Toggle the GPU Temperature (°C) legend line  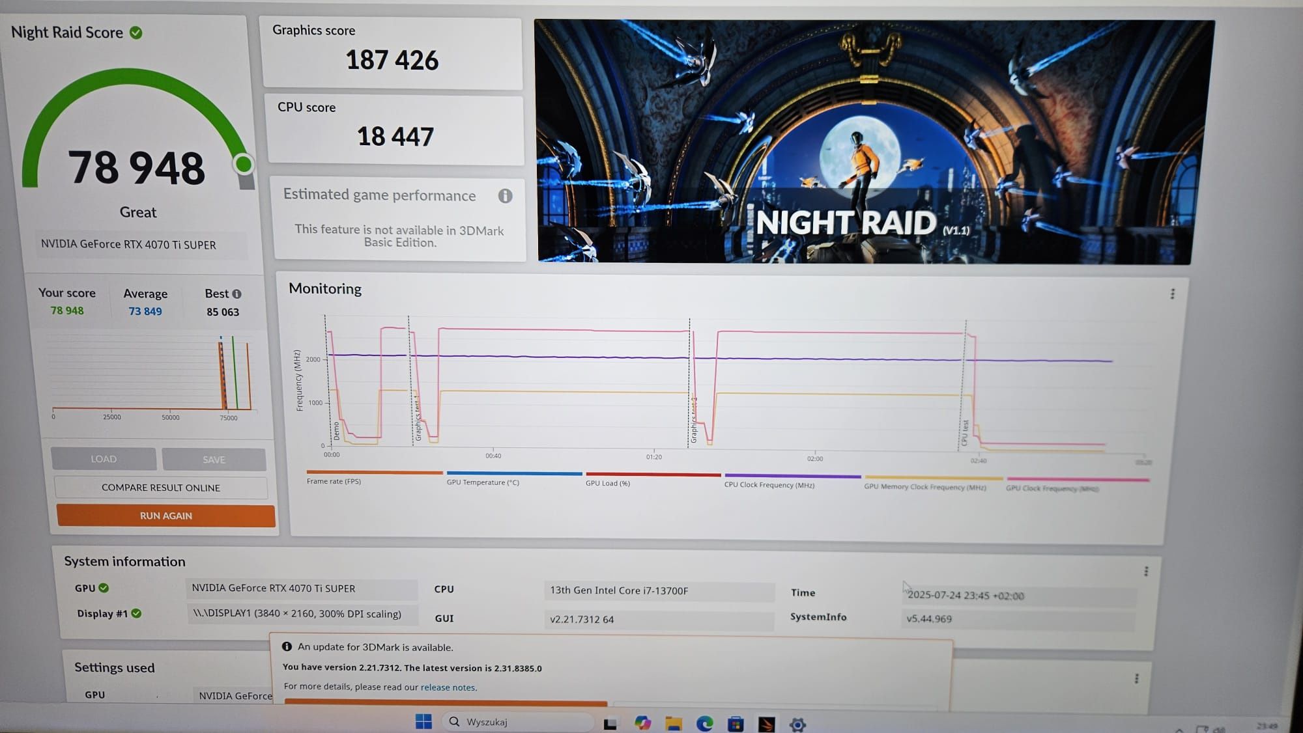(x=514, y=478)
